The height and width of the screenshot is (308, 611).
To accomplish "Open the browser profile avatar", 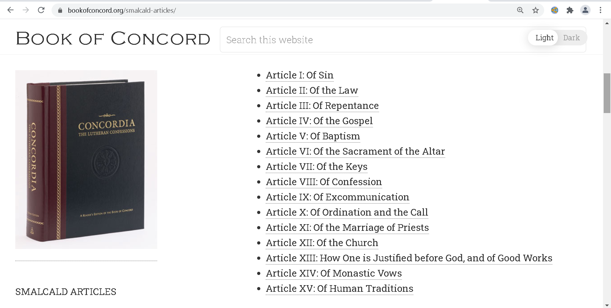I will [585, 10].
